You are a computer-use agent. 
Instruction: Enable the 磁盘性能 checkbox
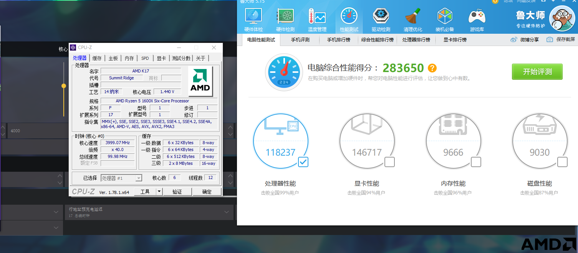tap(562, 162)
